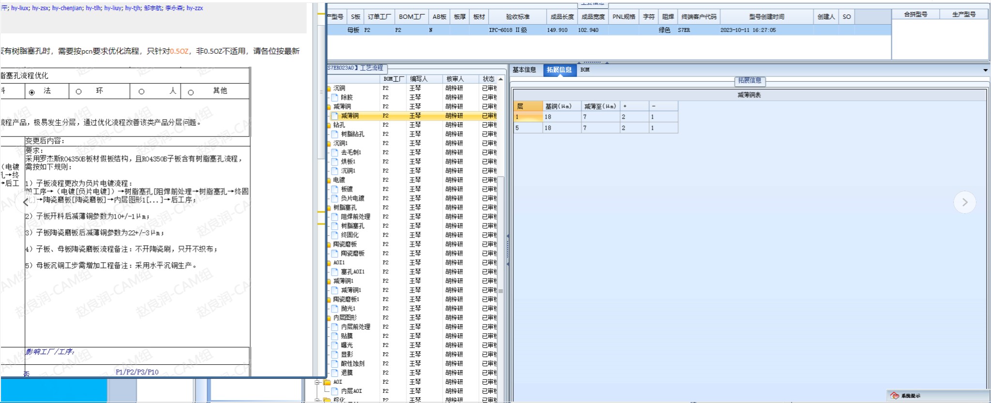
Task: Click the upper collapse arrow on panel splitter
Action: pyautogui.click(x=508, y=236)
